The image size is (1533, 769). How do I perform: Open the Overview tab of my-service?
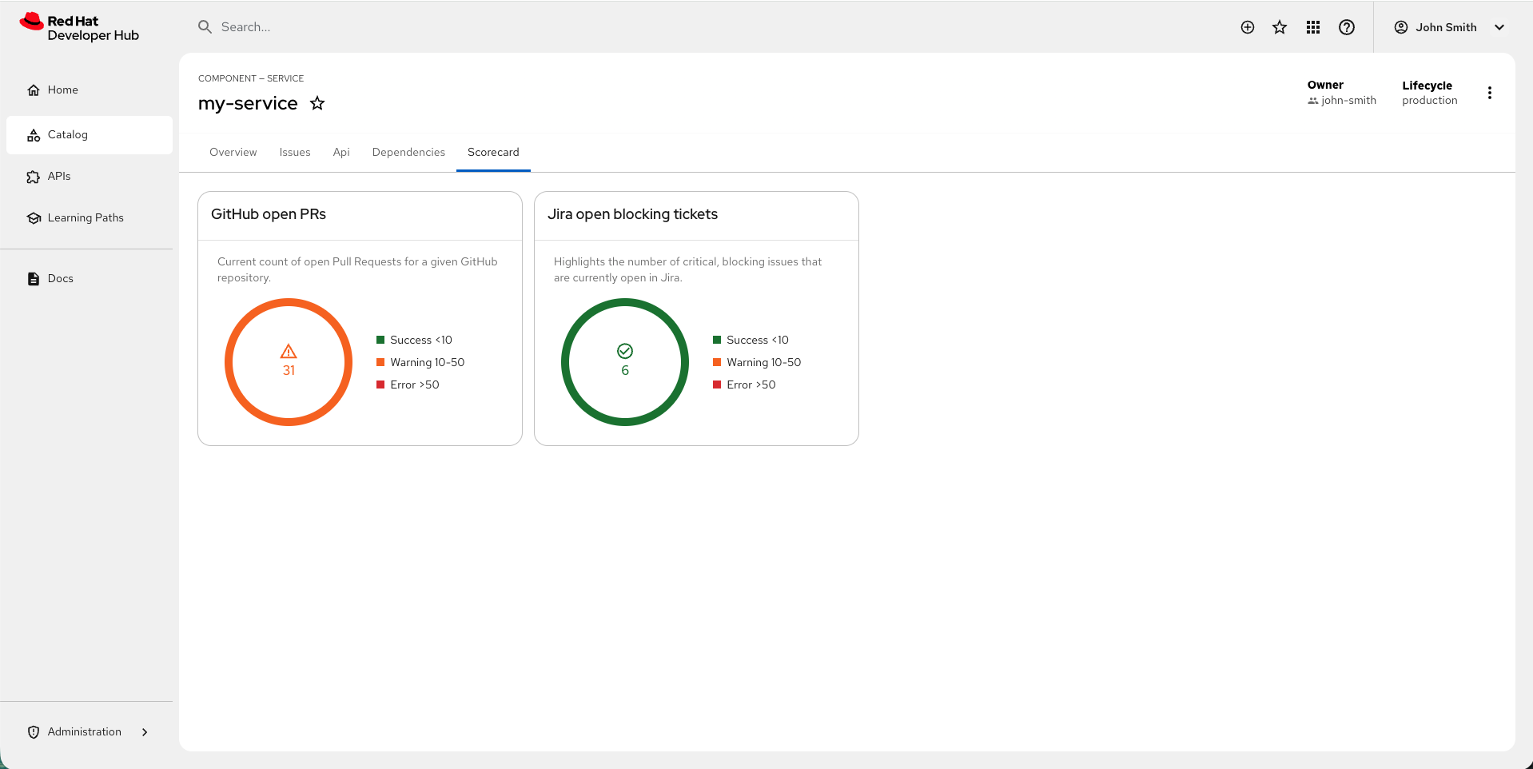pyautogui.click(x=233, y=152)
